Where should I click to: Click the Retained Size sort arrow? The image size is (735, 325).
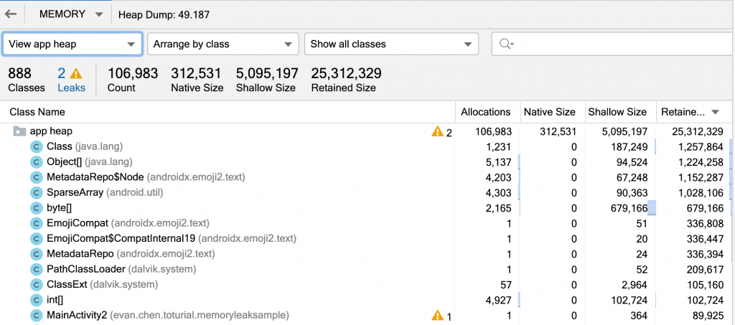[716, 112]
